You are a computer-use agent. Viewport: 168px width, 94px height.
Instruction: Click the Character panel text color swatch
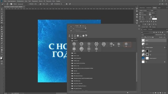point(155,19)
